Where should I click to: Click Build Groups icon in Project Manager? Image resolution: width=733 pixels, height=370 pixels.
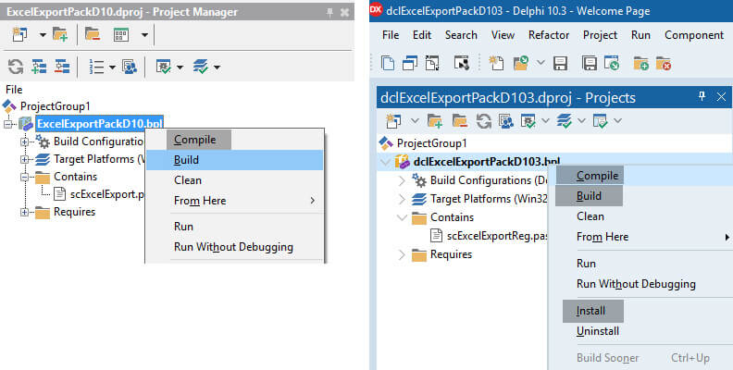pyautogui.click(x=129, y=67)
